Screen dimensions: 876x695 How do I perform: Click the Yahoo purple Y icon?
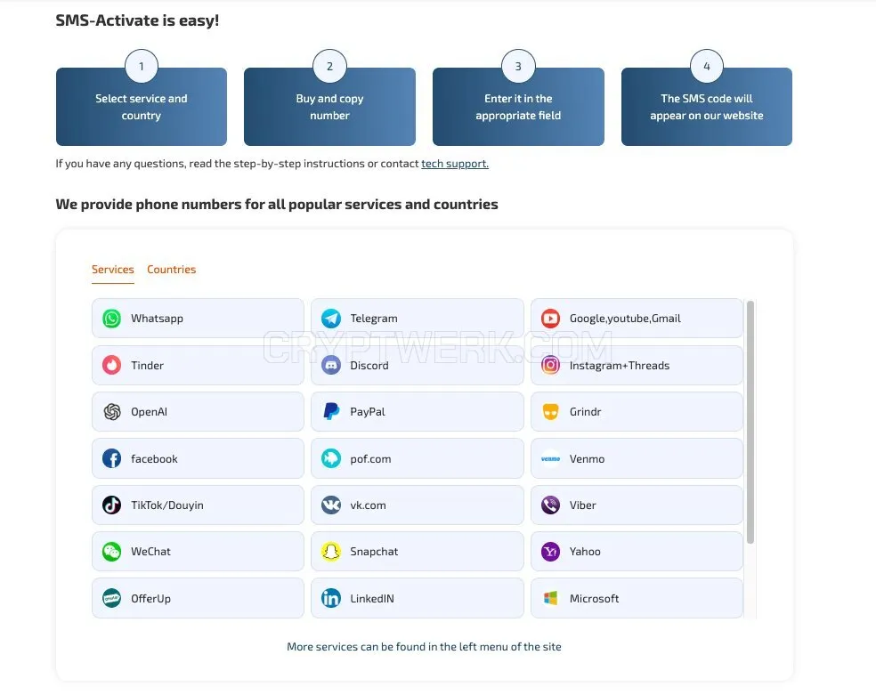pyautogui.click(x=550, y=552)
